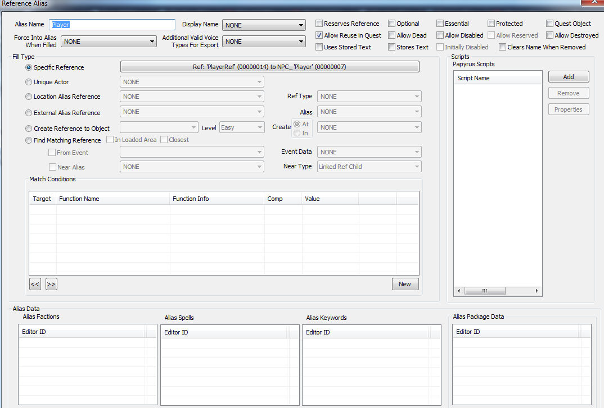604x408 pixels.
Task: Check the Allow Disabled option
Action: pyautogui.click(x=440, y=35)
